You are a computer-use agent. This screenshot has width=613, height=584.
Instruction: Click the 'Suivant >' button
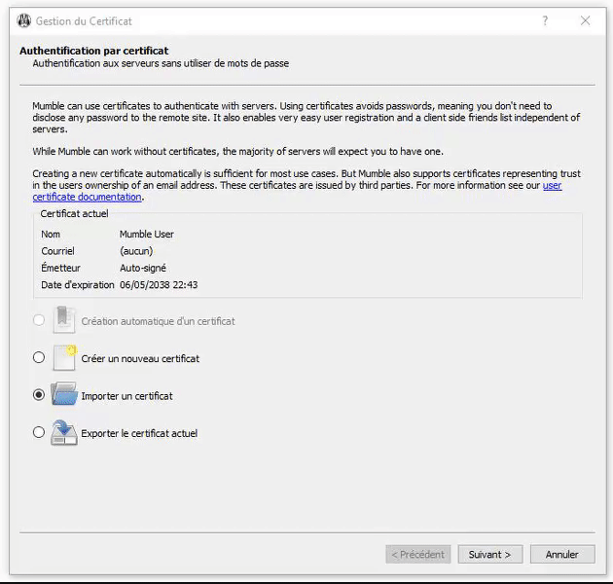[490, 554]
